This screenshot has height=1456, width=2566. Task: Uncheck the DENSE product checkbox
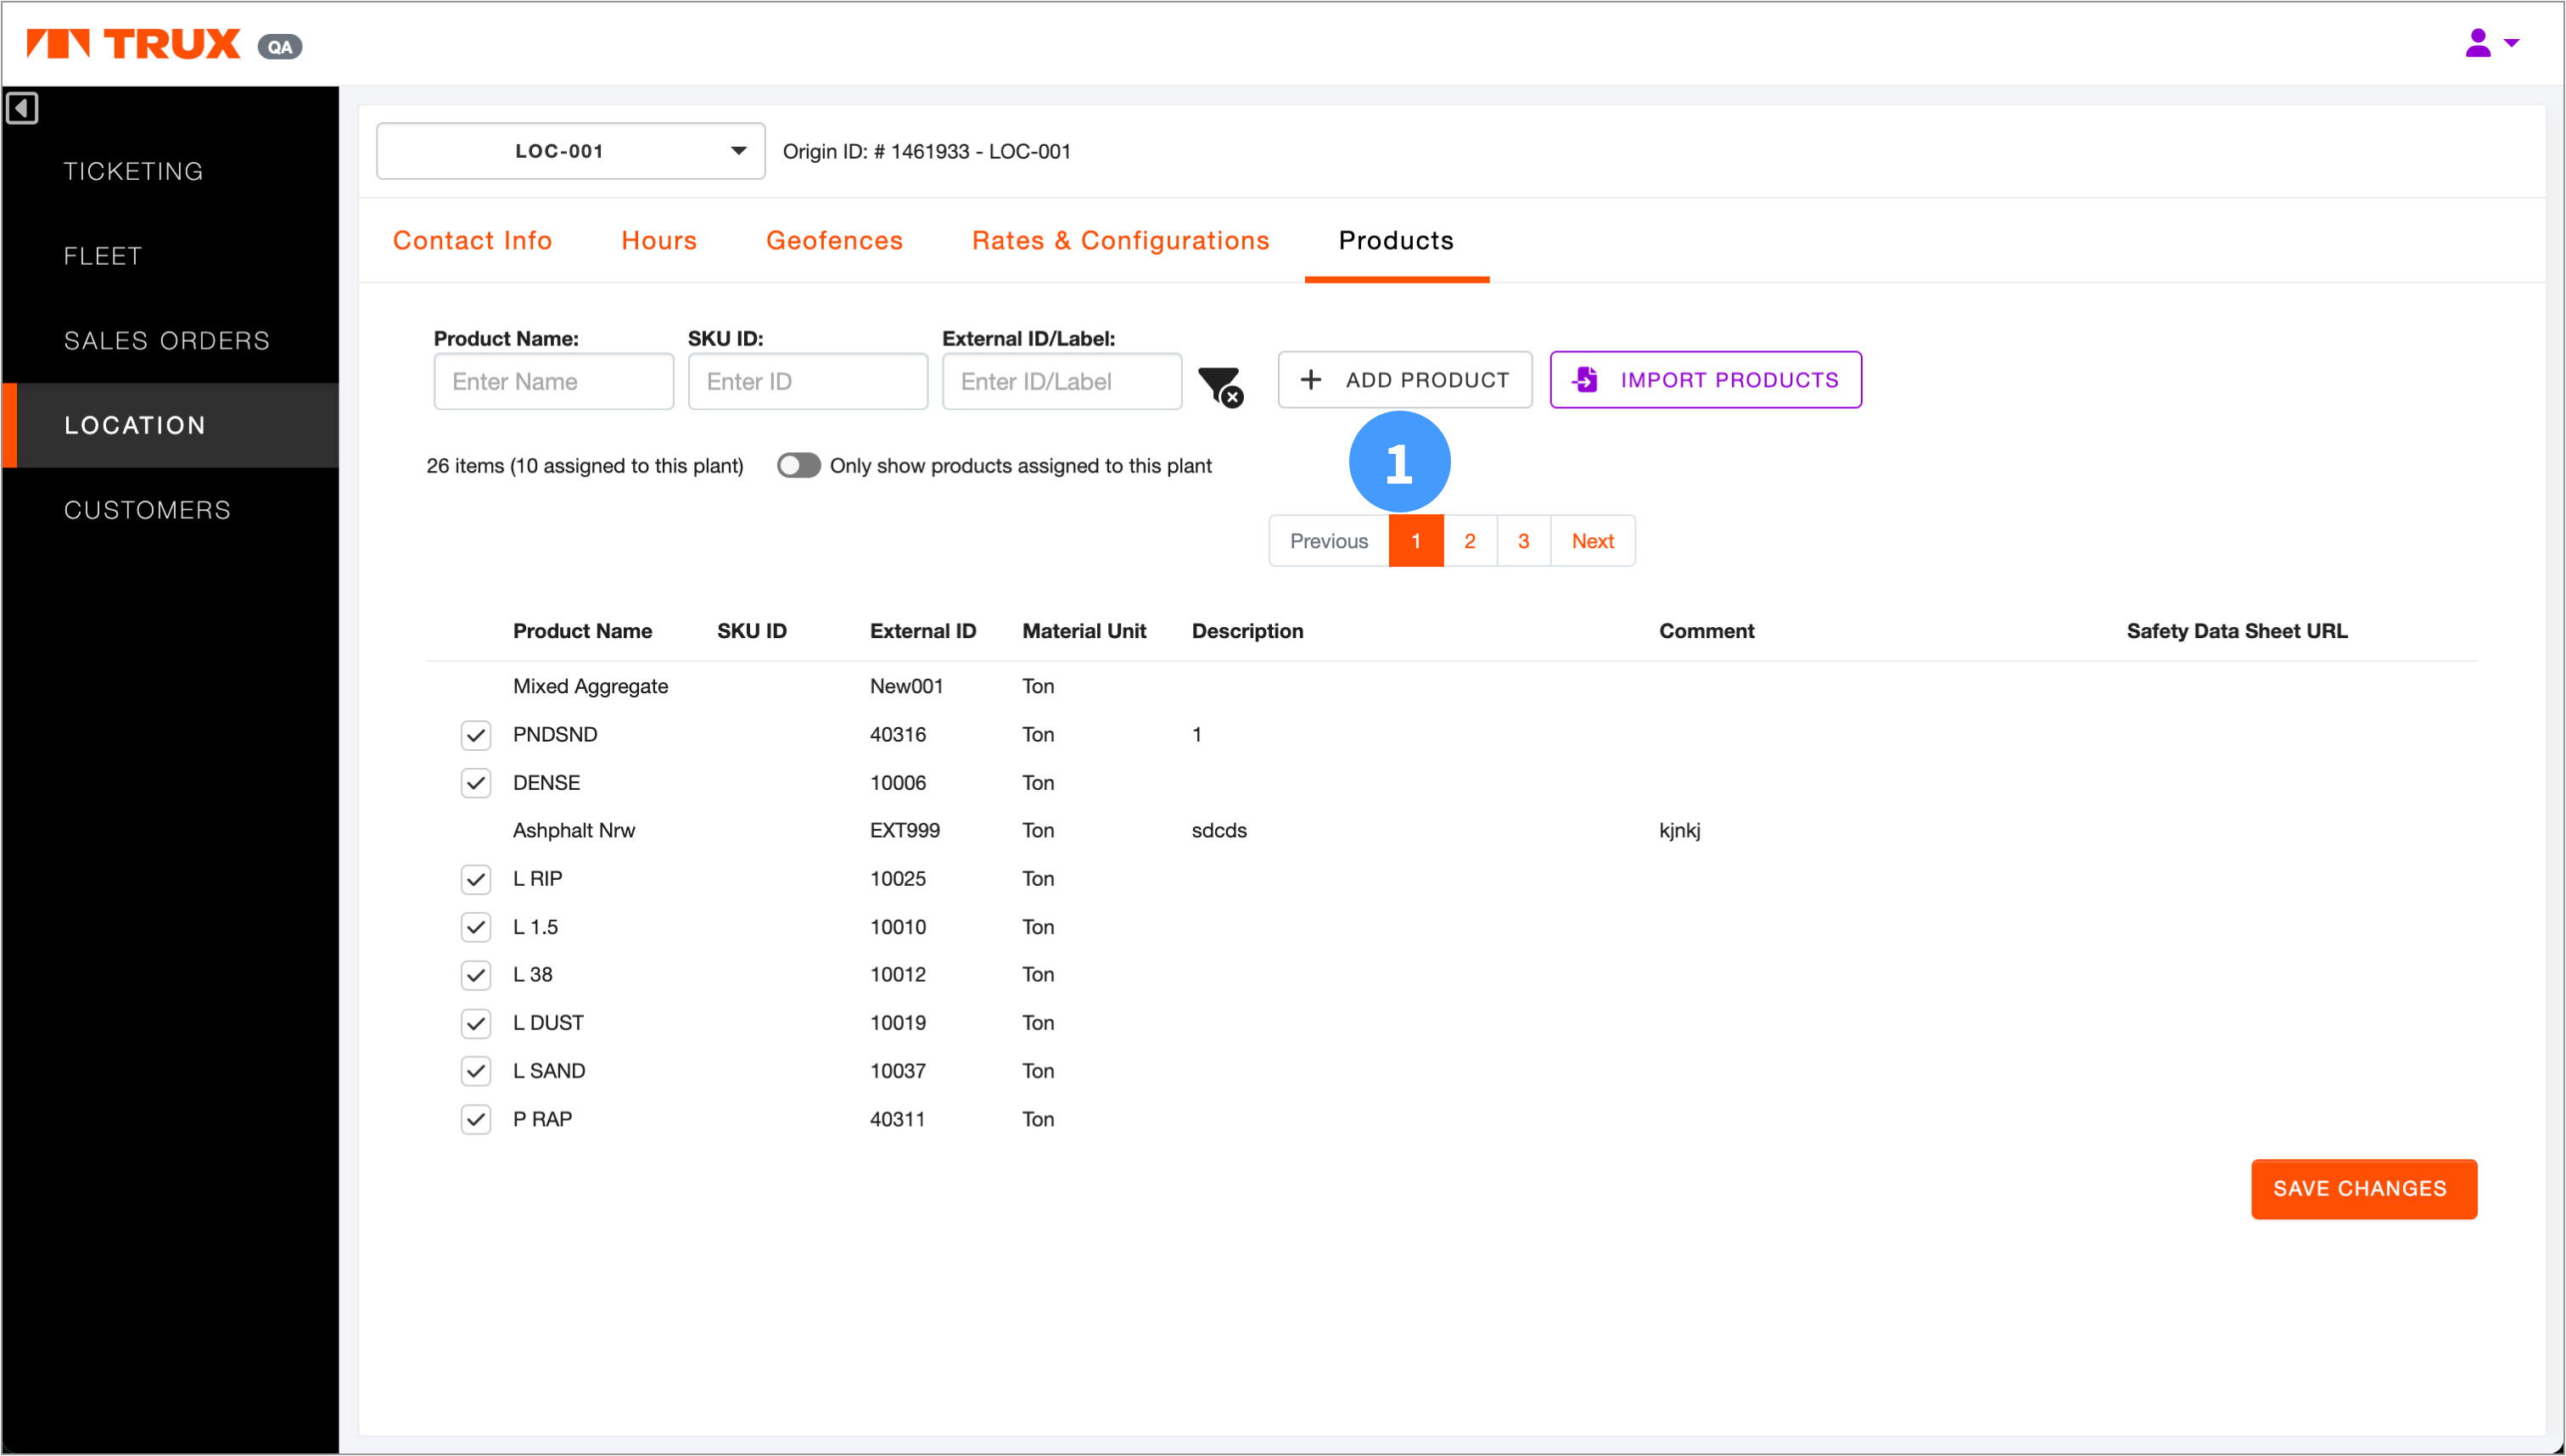pos(476,783)
